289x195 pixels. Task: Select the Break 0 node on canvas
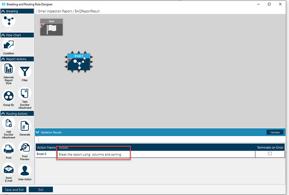tap(79, 62)
